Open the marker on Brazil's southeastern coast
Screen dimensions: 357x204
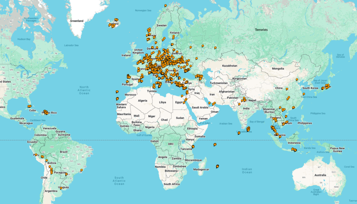[81, 171]
